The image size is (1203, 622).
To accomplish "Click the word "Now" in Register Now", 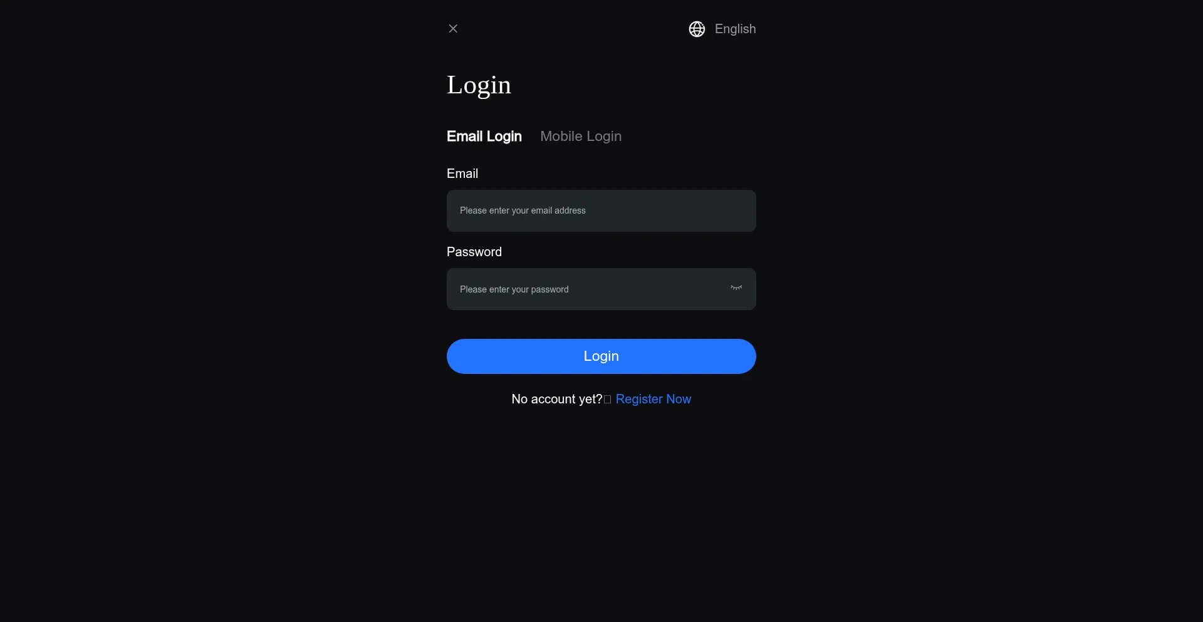I will pos(679,399).
